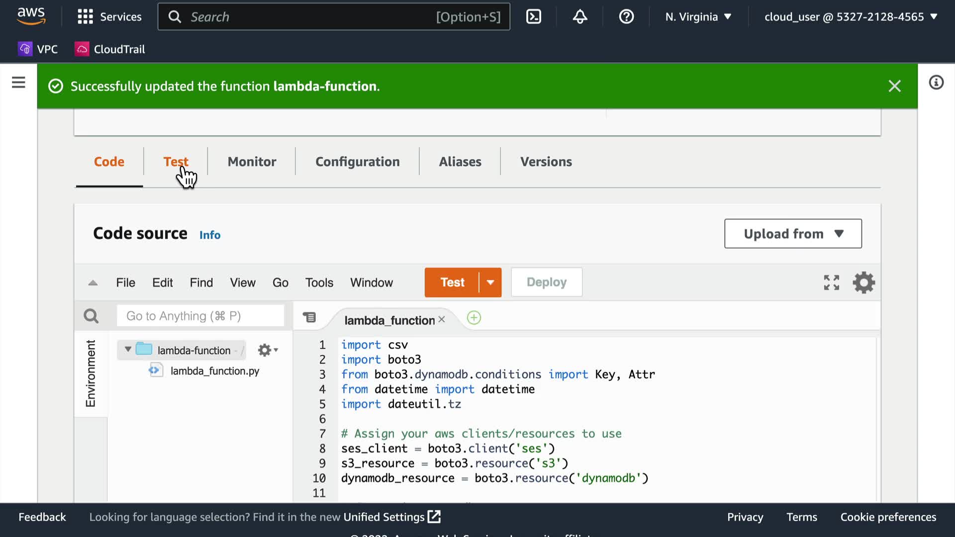The width and height of the screenshot is (955, 537).
Task: Open the side navigation hamburger menu
Action: (x=18, y=83)
